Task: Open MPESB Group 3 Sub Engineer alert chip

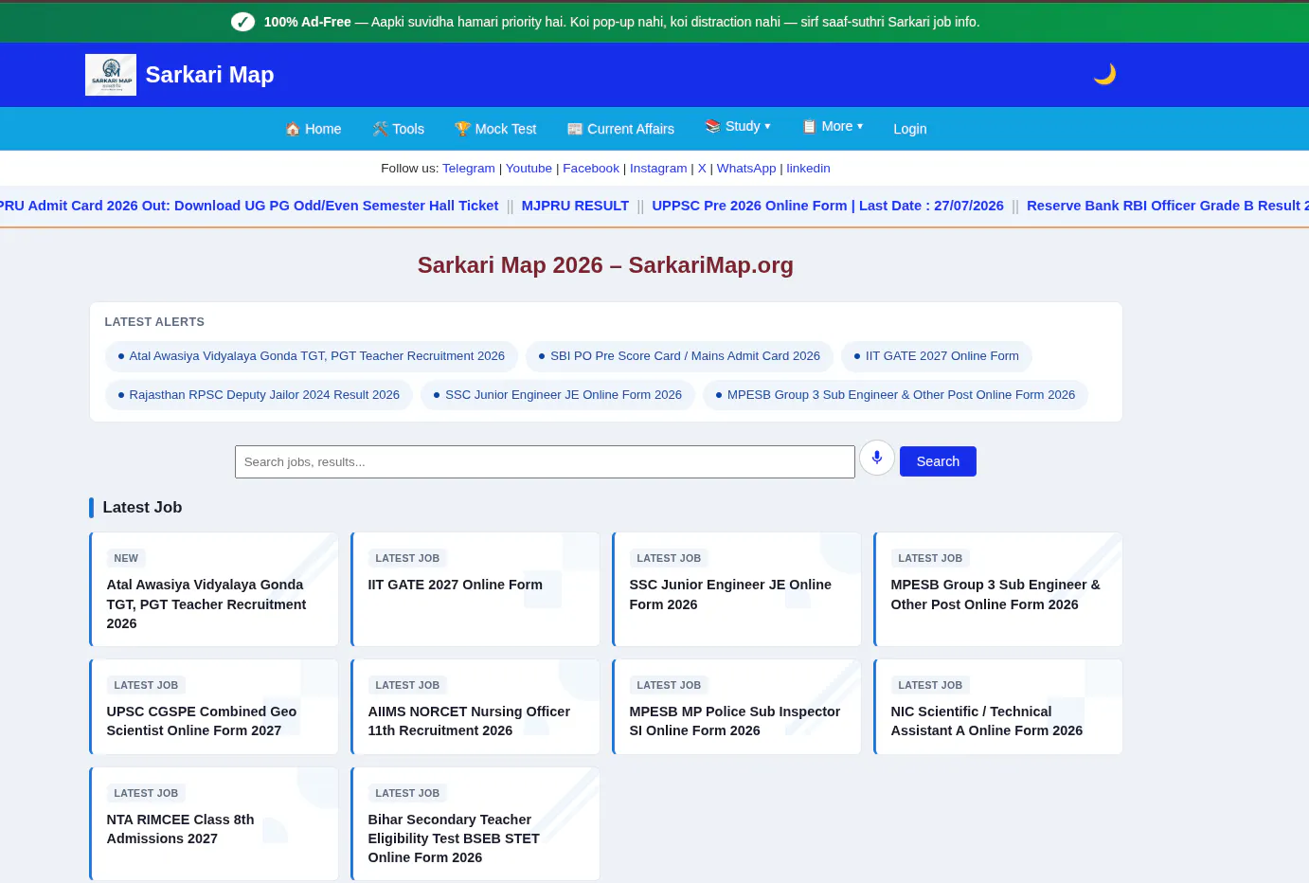Action: (895, 395)
